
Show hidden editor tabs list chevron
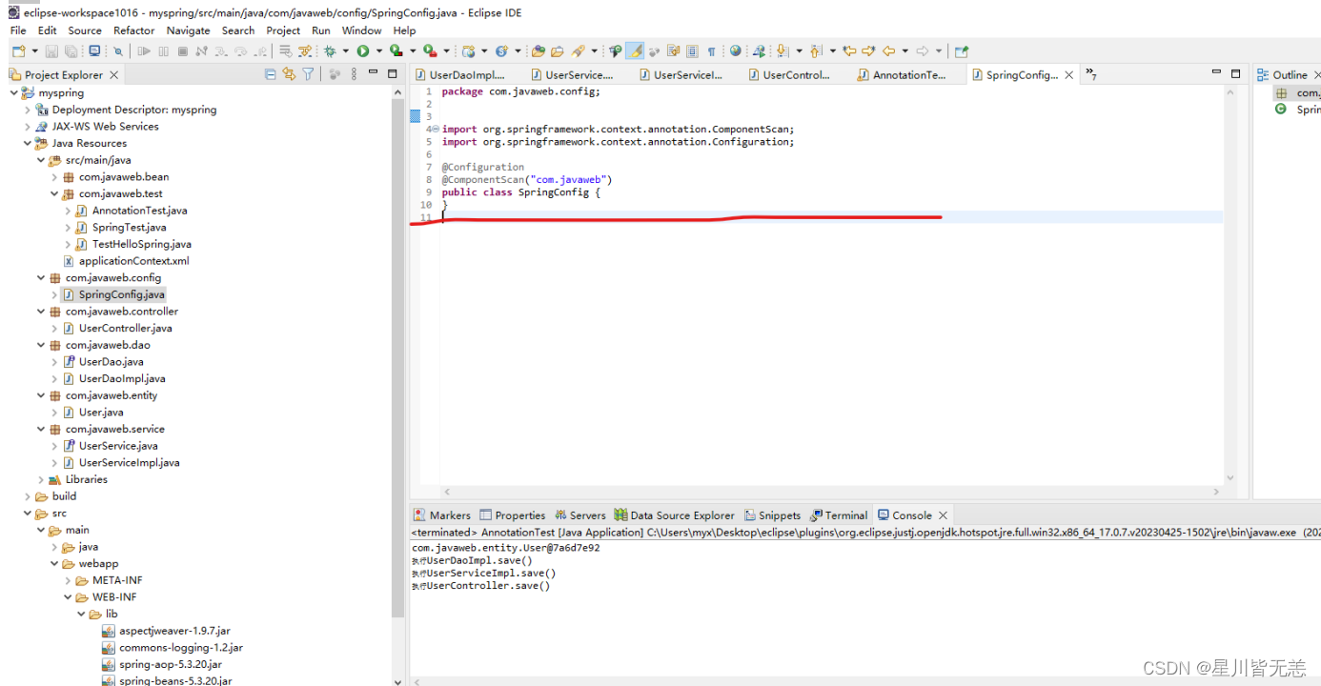pos(1091,74)
